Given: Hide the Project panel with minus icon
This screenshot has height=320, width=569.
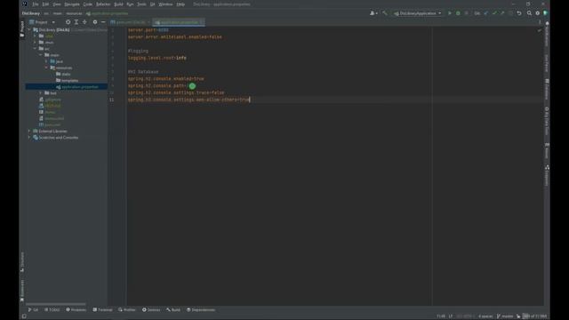Looking at the screenshot, I should click(x=103, y=22).
